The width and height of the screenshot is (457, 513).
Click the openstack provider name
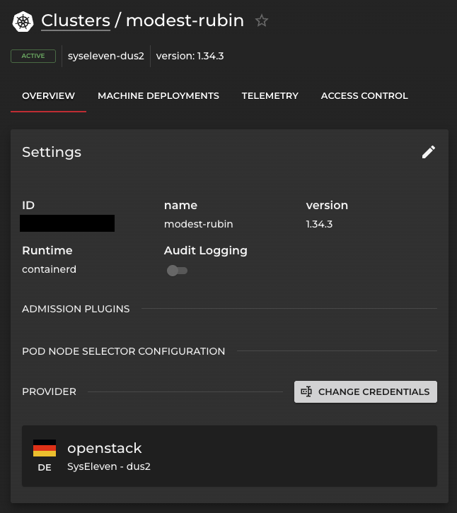tap(105, 448)
